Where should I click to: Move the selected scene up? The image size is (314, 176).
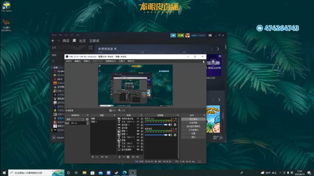click(x=102, y=157)
